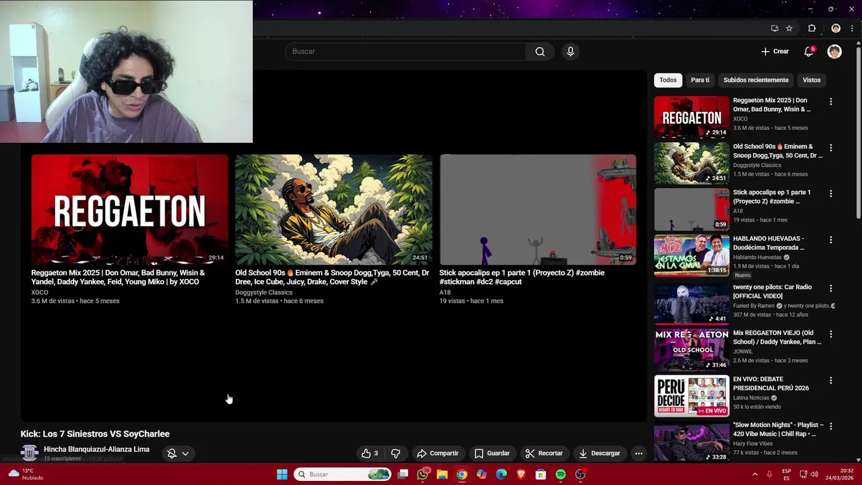
Task: Open the weather widget showing 13°C Nublado
Action: point(26,474)
